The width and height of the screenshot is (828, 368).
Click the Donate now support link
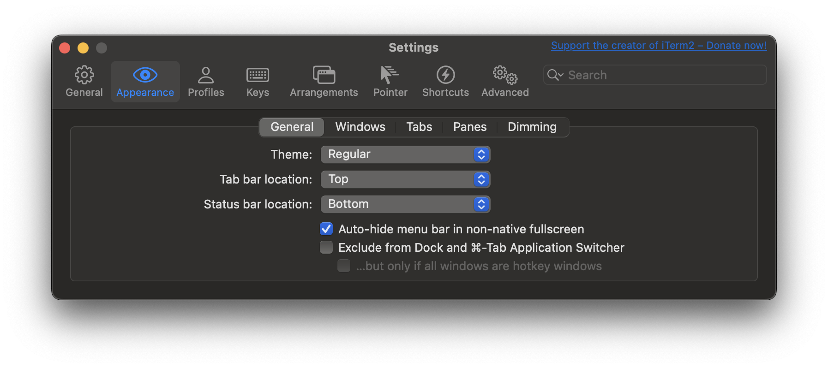[x=659, y=45]
